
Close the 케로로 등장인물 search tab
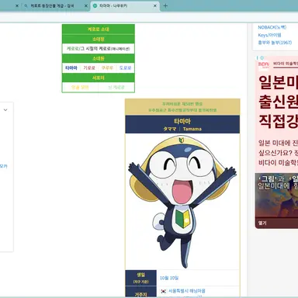pos(86,5)
